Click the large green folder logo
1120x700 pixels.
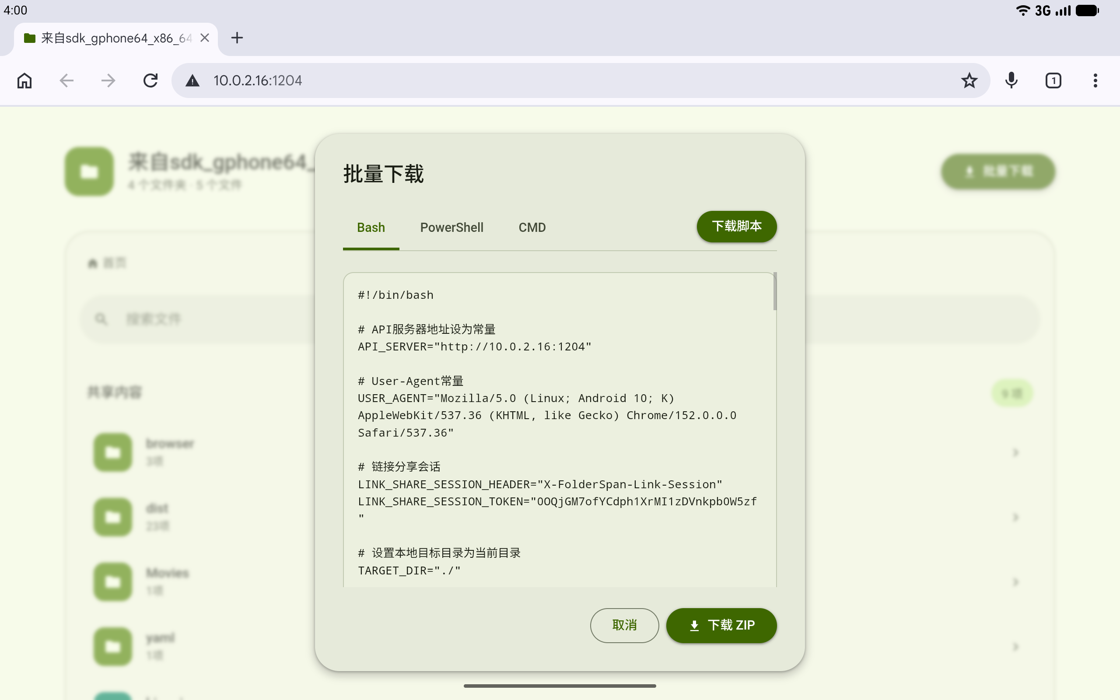coord(89,172)
